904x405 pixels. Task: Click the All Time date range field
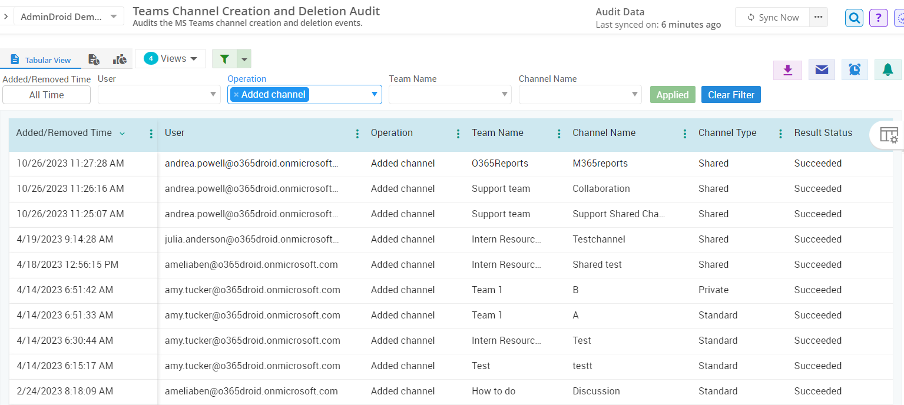tap(47, 94)
